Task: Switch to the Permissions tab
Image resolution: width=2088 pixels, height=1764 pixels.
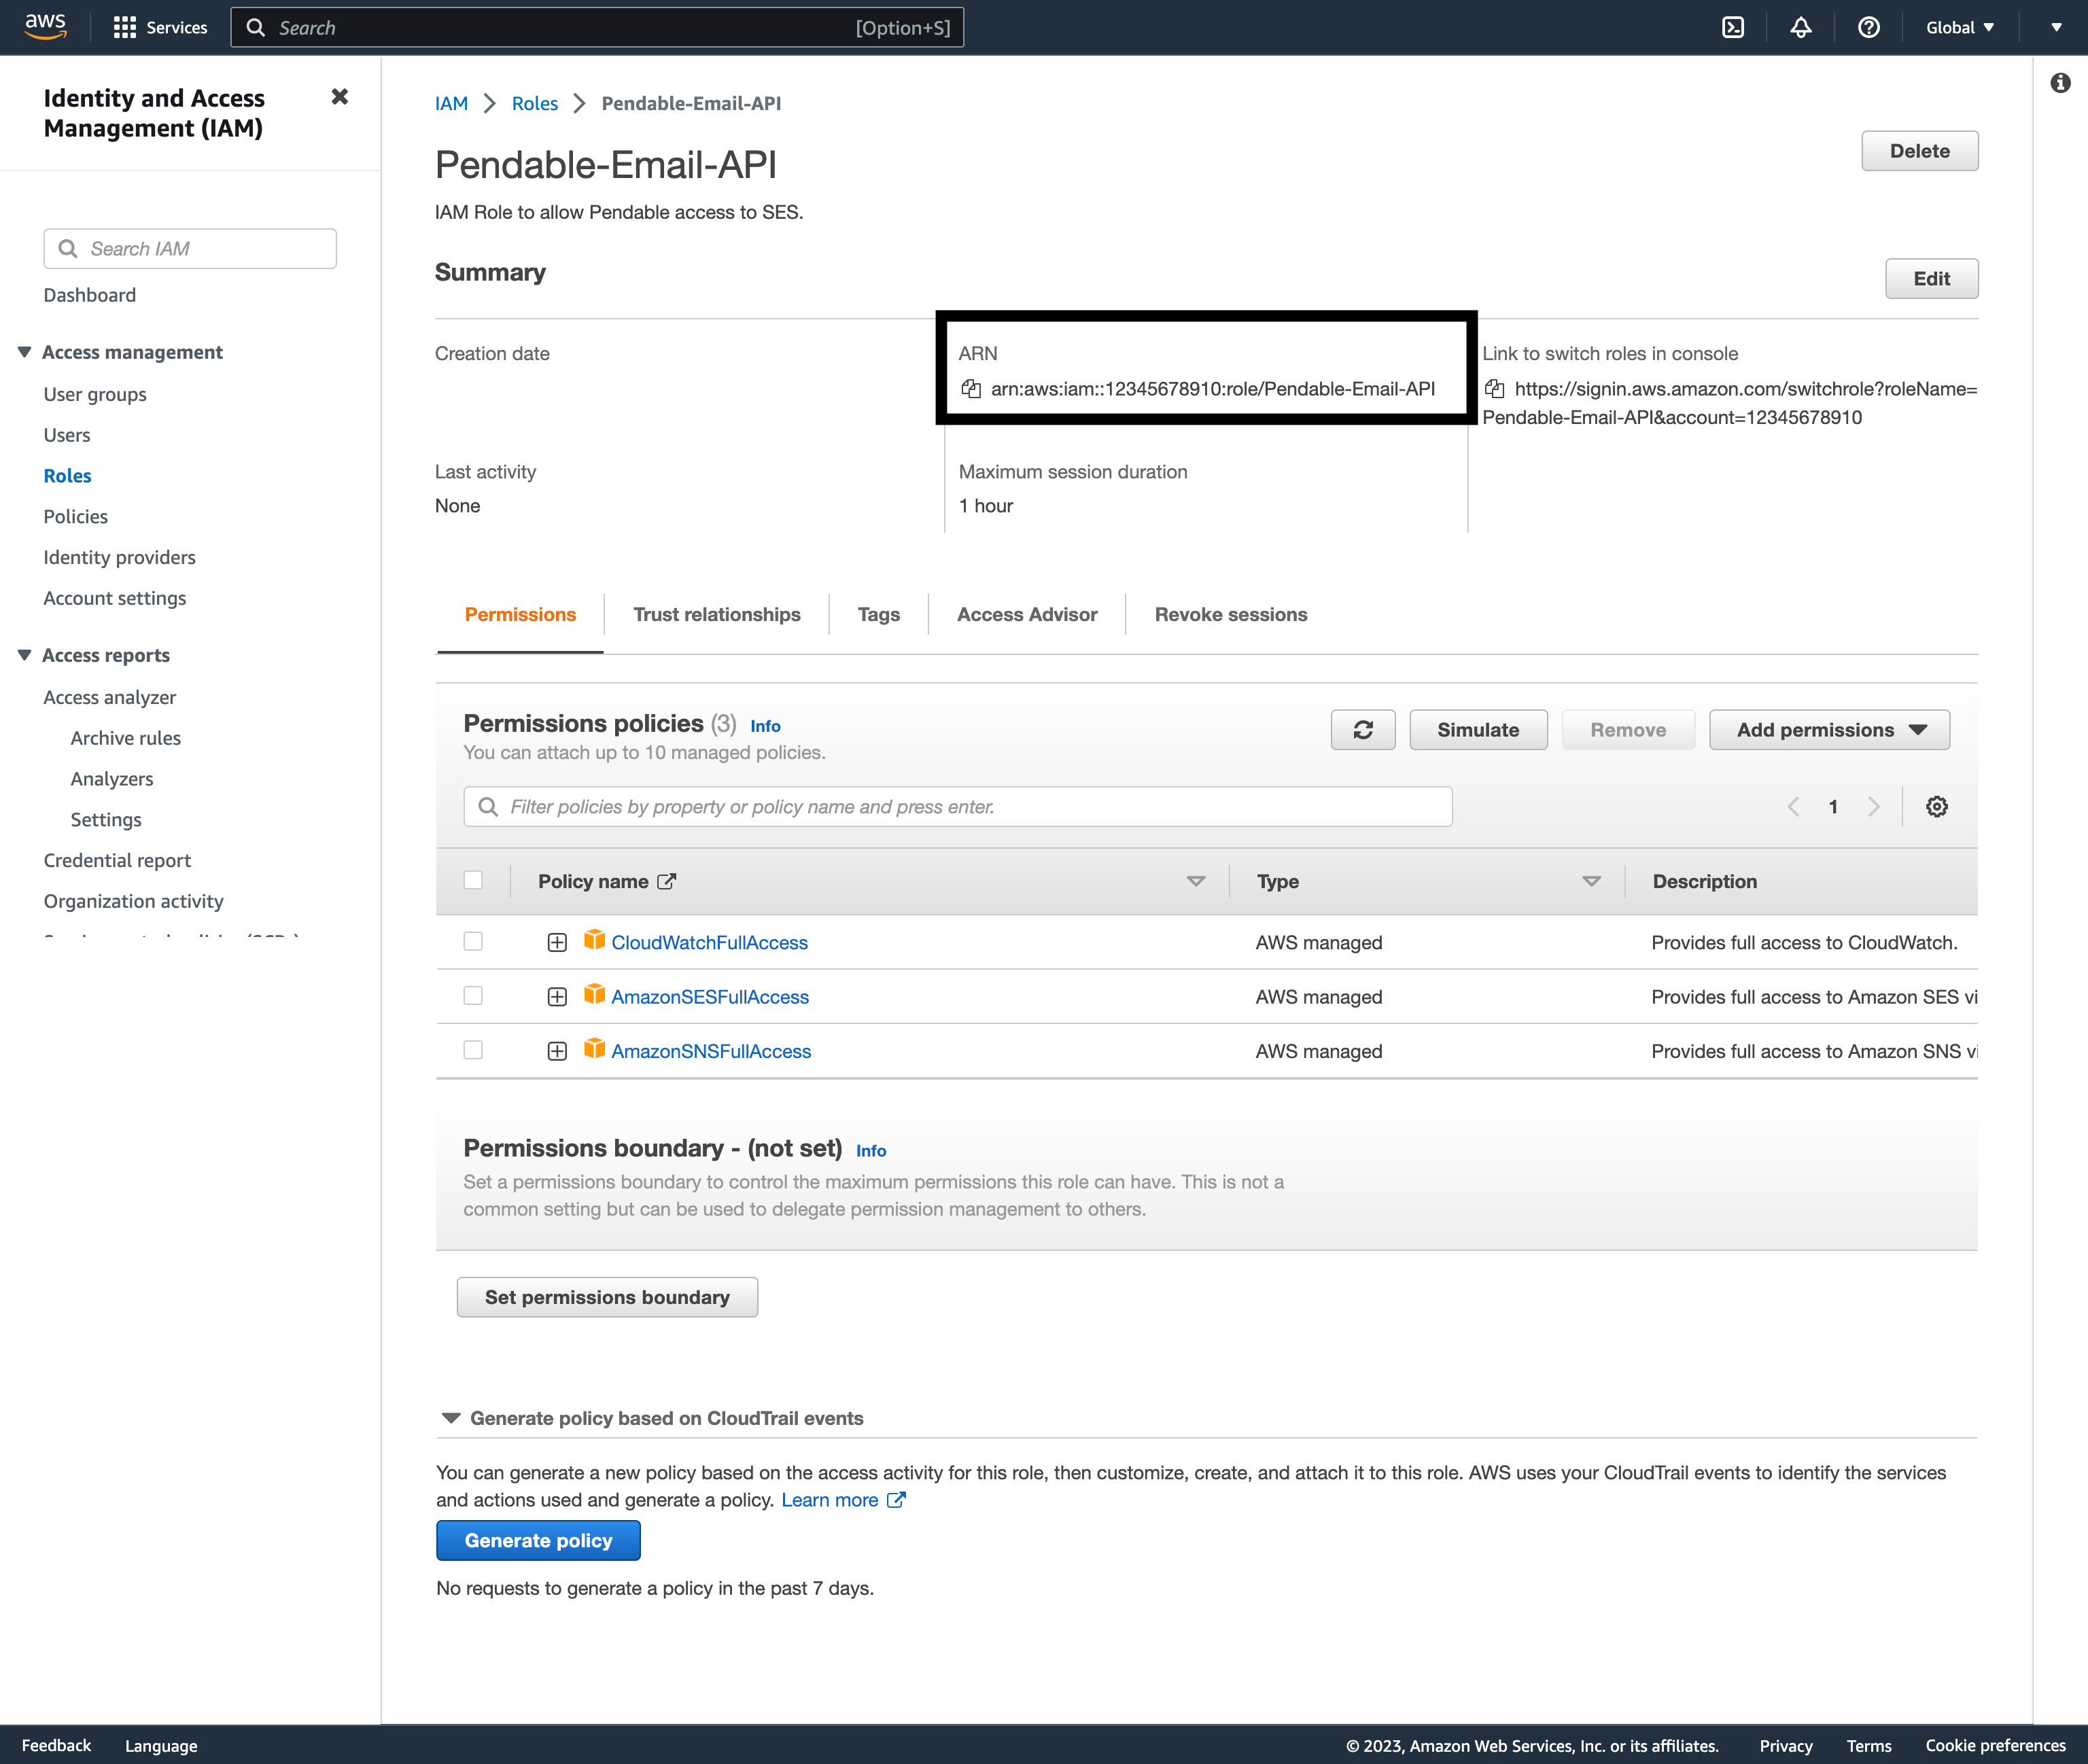Action: click(520, 615)
